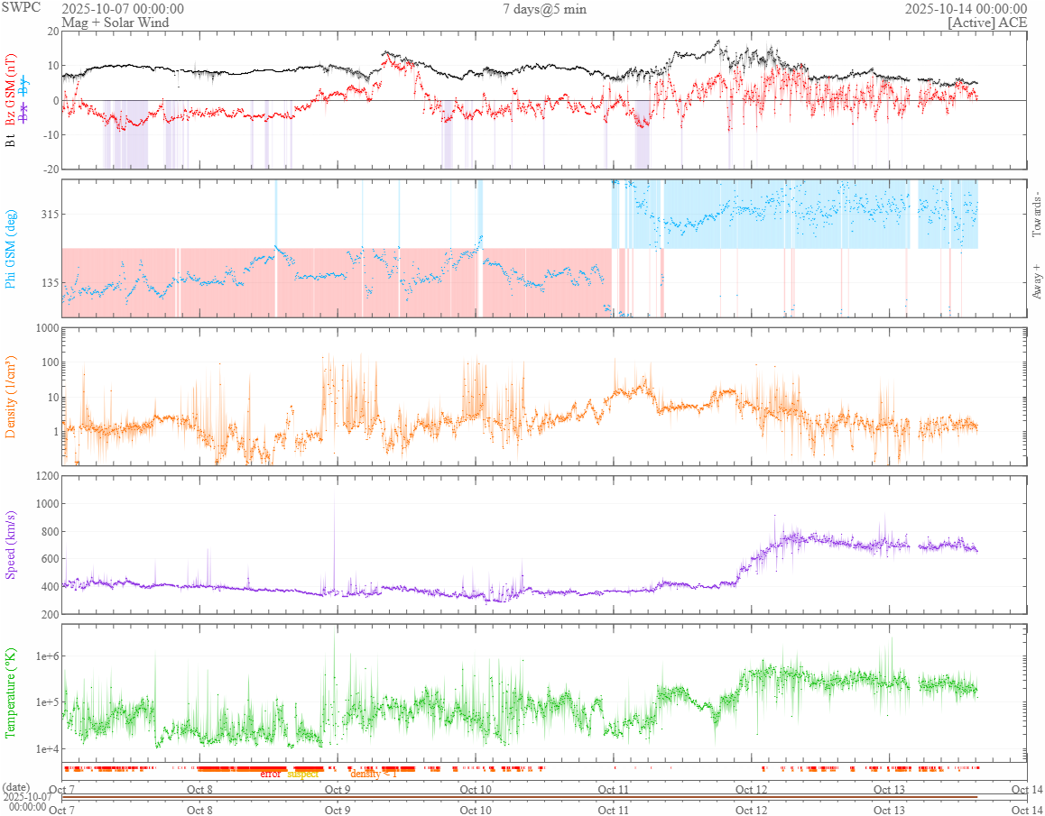Click the 1000 tick on the Density axis

pyautogui.click(x=47, y=327)
